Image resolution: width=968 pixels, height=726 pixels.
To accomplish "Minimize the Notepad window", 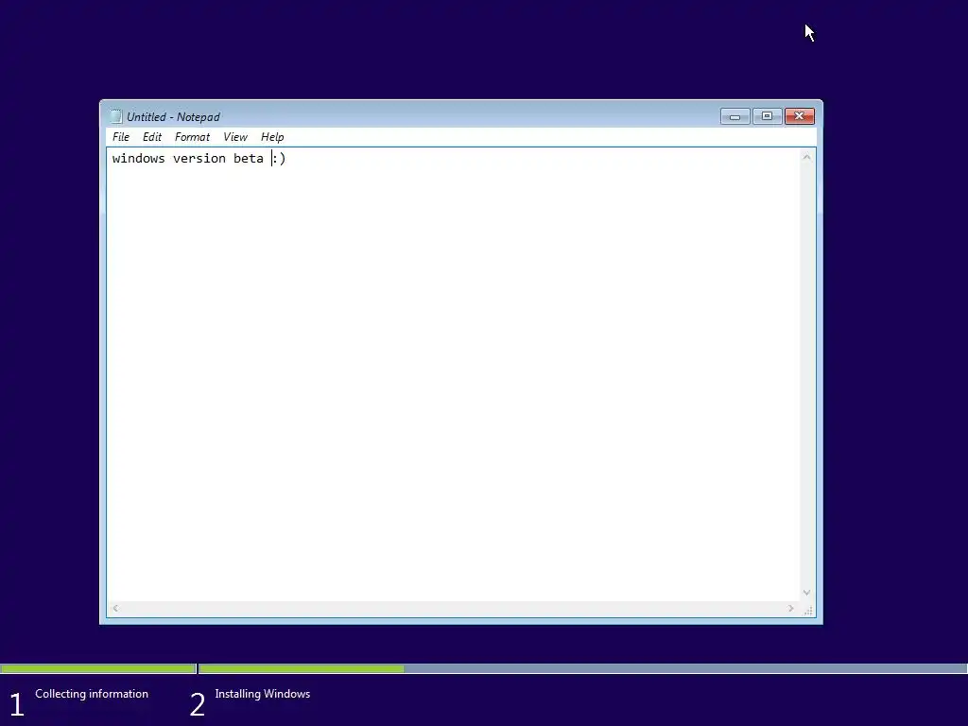I will tap(735, 116).
